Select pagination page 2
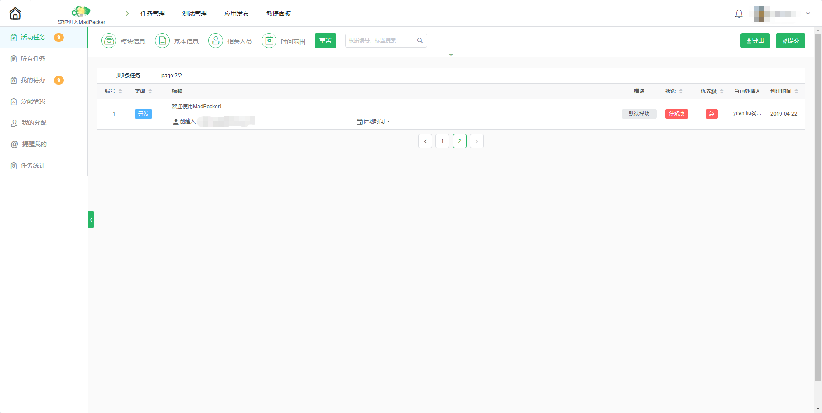This screenshot has height=413, width=822. (x=460, y=141)
